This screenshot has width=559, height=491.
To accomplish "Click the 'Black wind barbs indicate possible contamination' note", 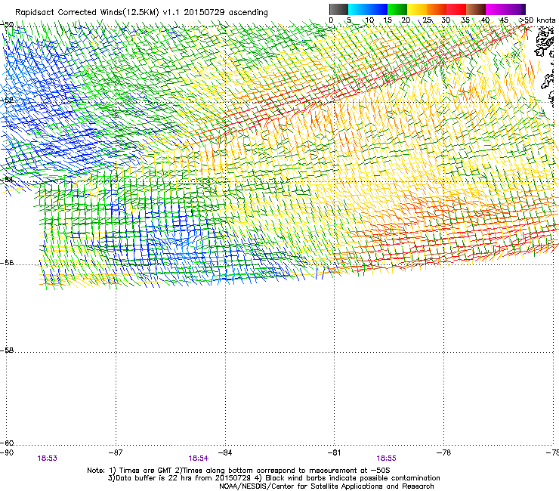I will coord(353,478).
